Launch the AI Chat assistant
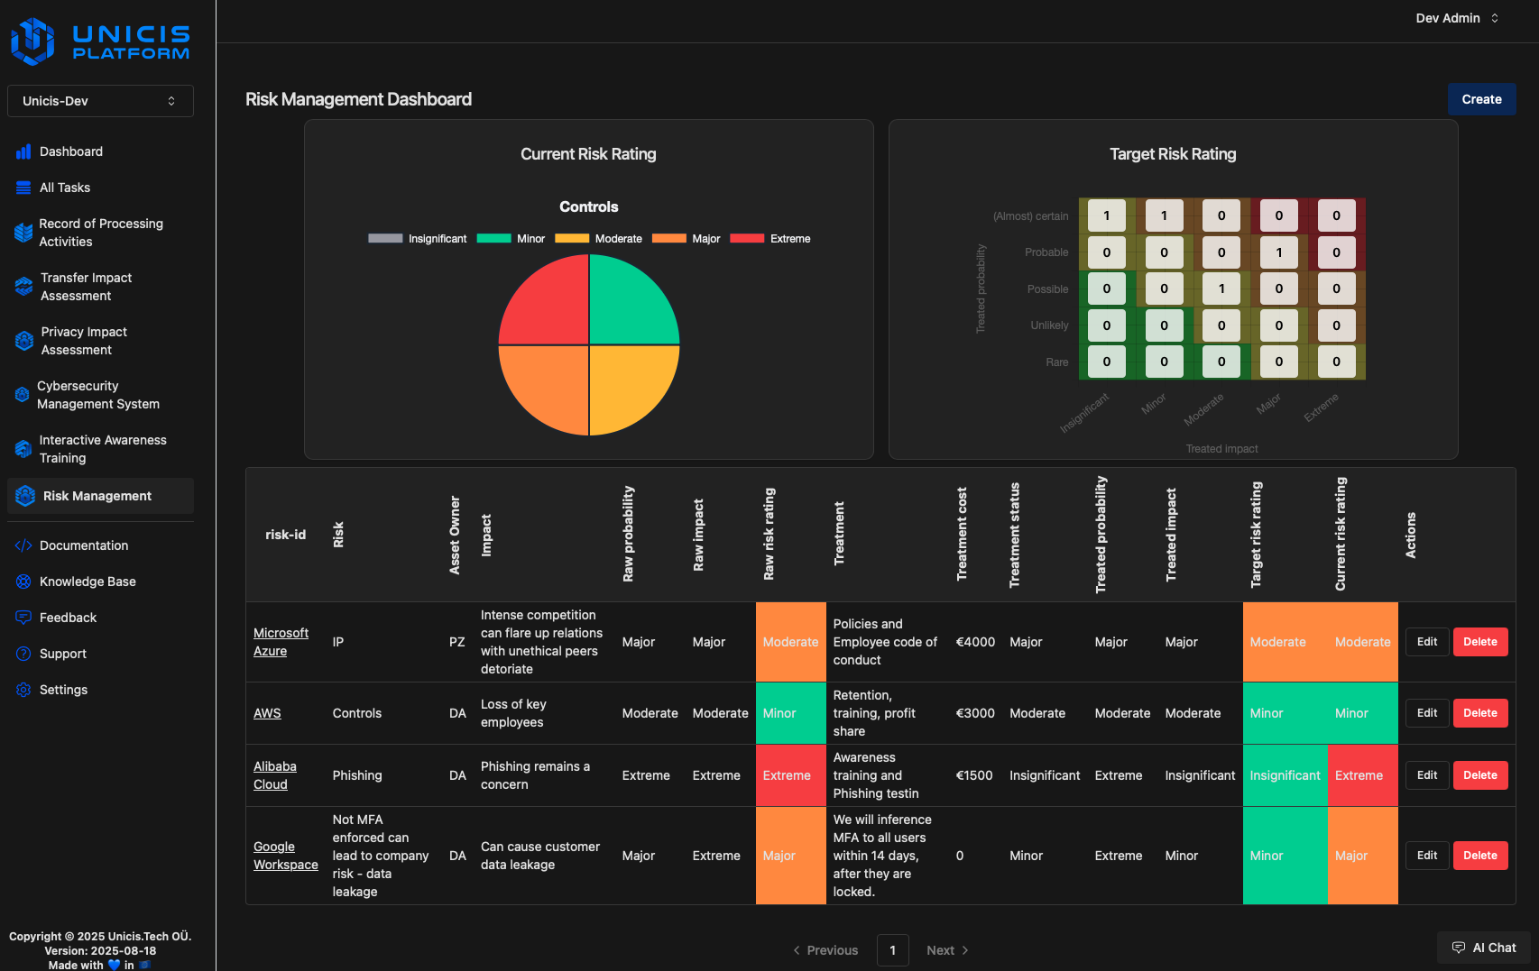The image size is (1539, 971). (x=1482, y=948)
